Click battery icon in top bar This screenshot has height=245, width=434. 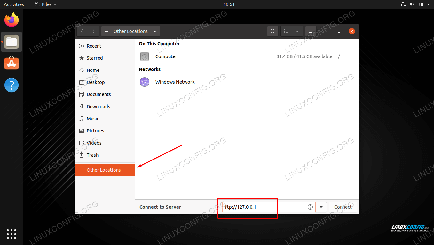(422, 4)
